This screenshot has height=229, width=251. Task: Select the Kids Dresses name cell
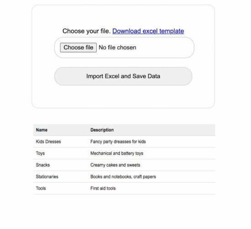point(48,142)
